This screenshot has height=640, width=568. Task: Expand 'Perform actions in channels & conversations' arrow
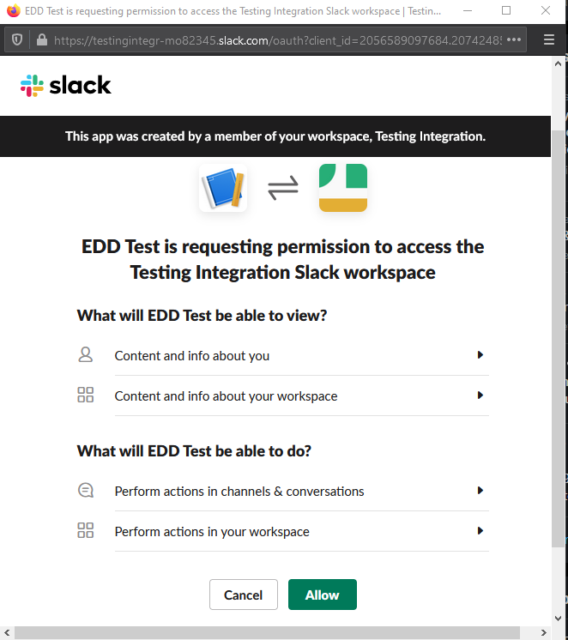480,491
